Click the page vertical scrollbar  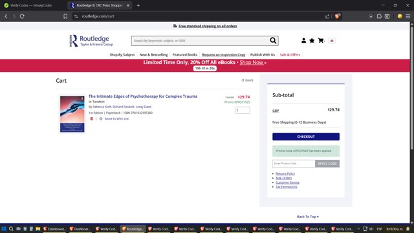(411, 87)
